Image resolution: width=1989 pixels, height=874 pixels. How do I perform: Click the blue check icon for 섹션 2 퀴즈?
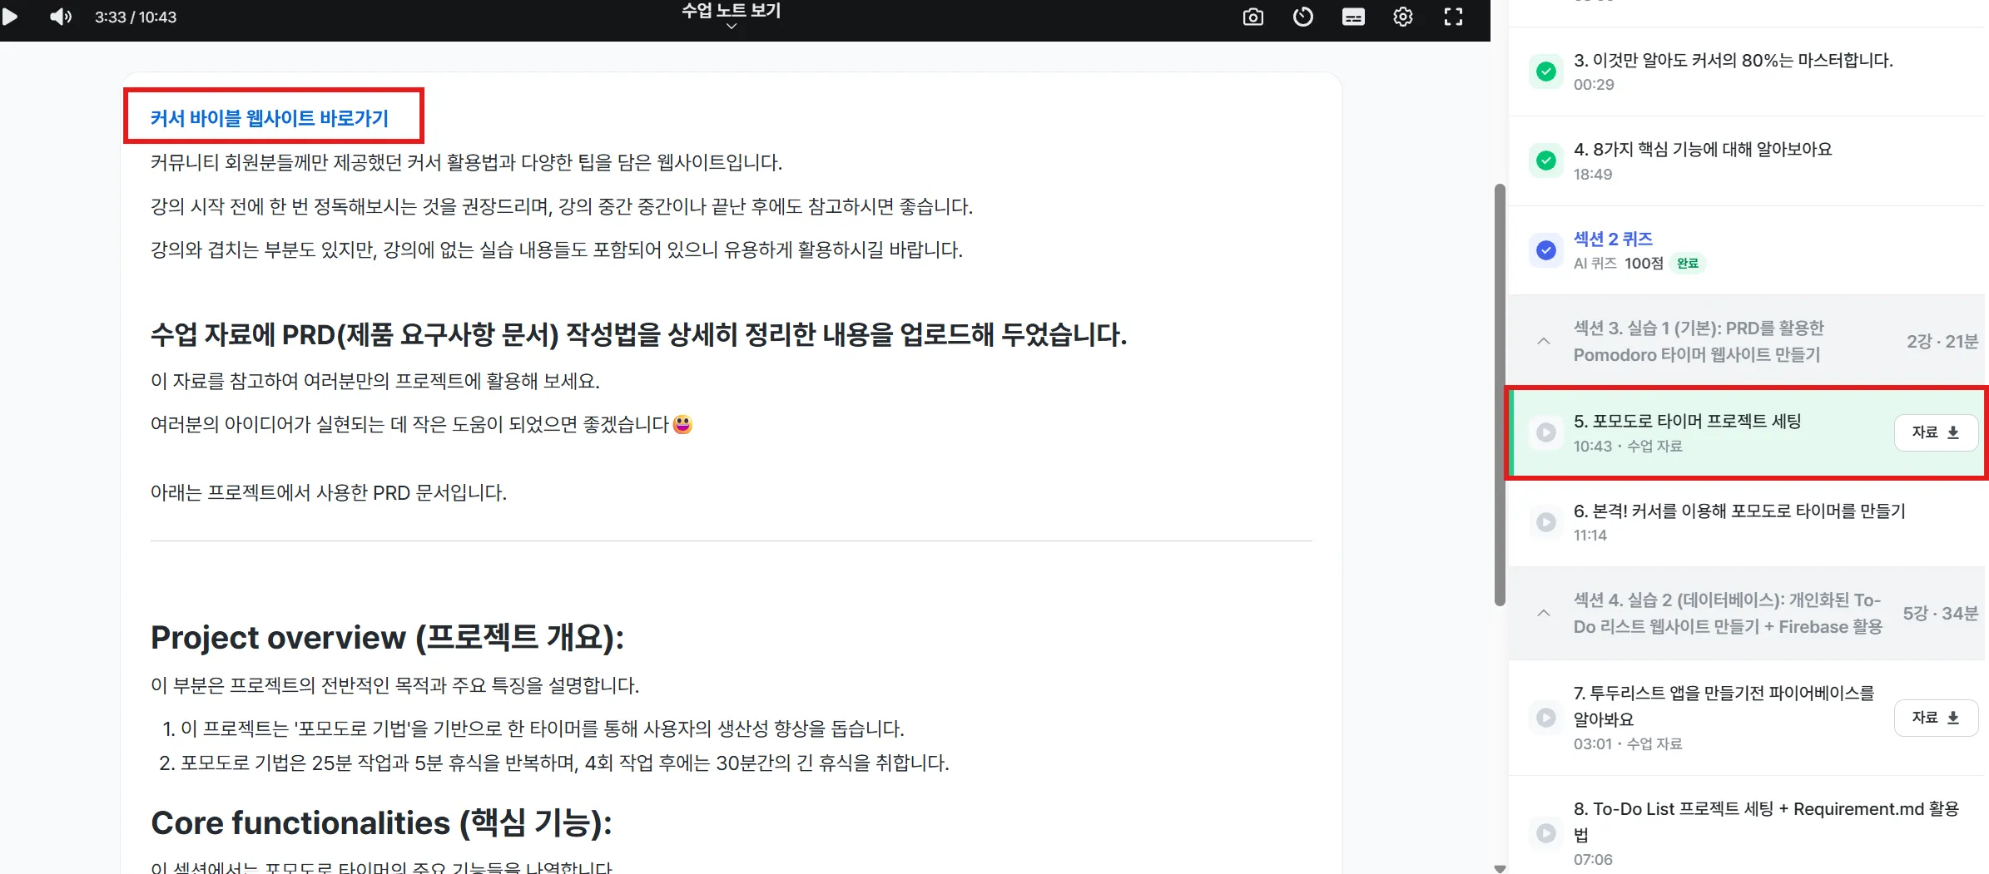pos(1546,250)
